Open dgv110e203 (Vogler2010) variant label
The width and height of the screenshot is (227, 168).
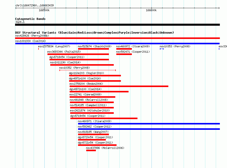pos(86,73)
